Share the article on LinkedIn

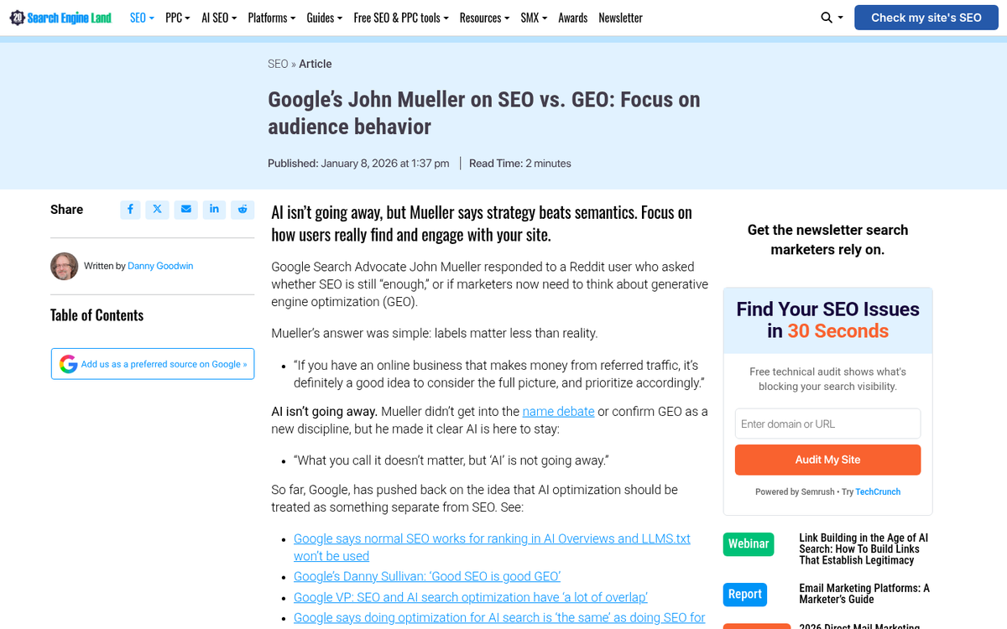point(214,210)
